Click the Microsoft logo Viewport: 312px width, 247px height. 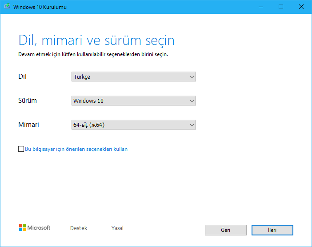[35, 228]
